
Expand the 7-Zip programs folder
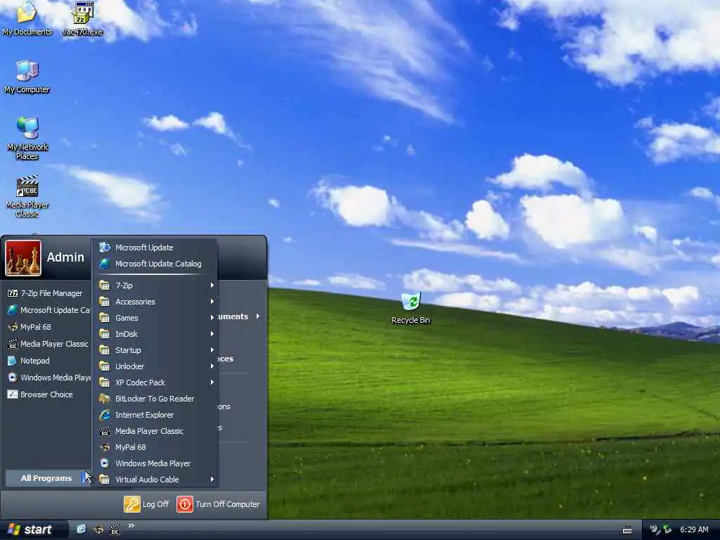155,285
